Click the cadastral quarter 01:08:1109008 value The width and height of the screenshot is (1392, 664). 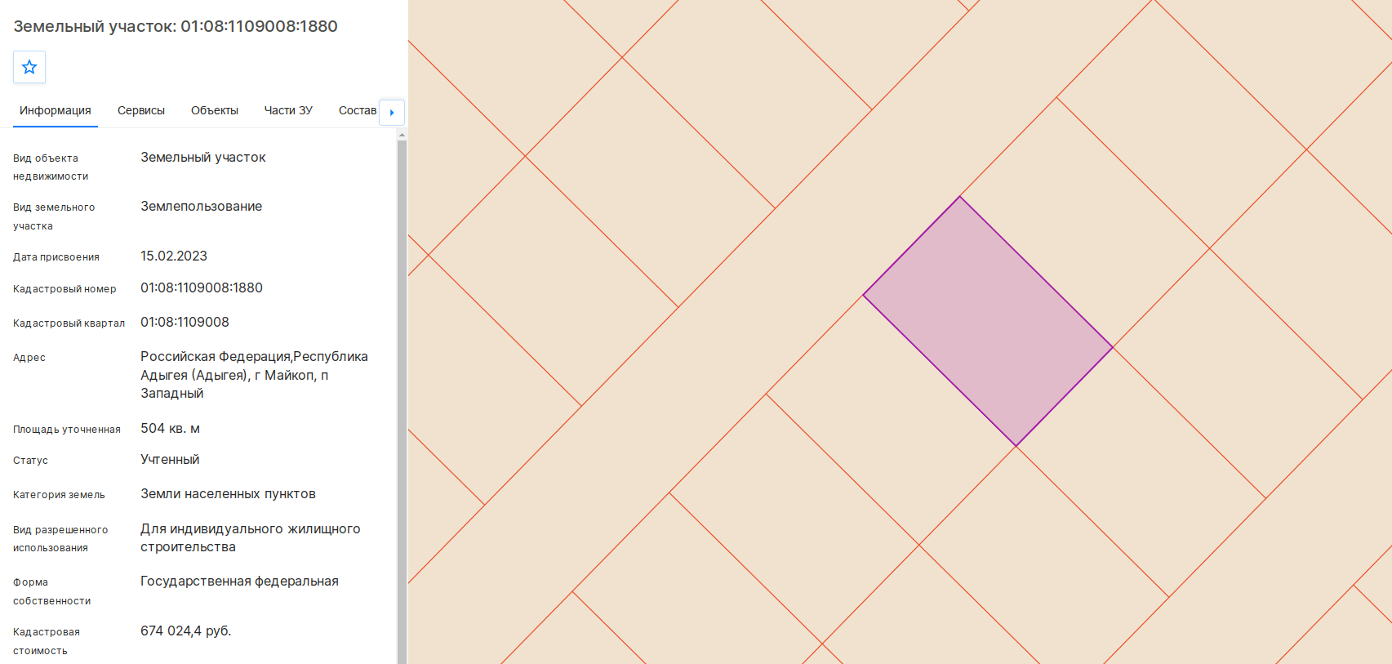[185, 323]
